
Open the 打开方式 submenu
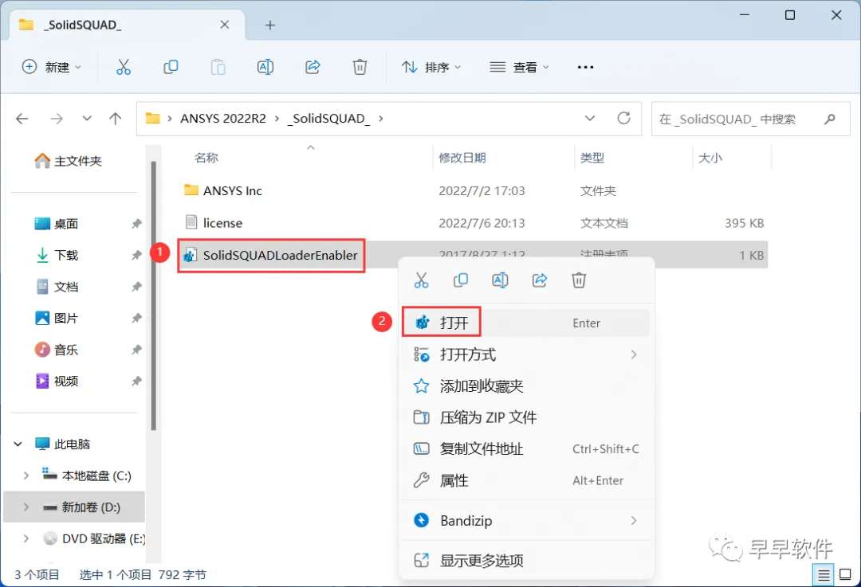click(526, 354)
